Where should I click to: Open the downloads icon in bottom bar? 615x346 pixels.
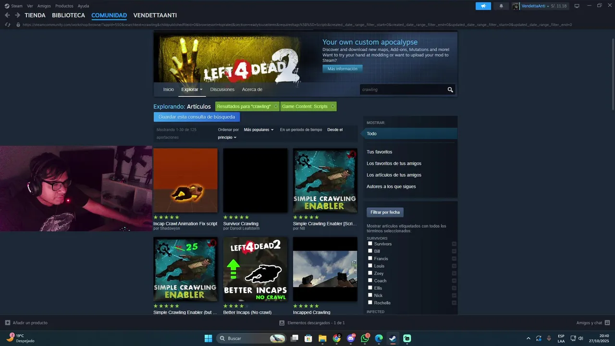pyautogui.click(x=282, y=323)
